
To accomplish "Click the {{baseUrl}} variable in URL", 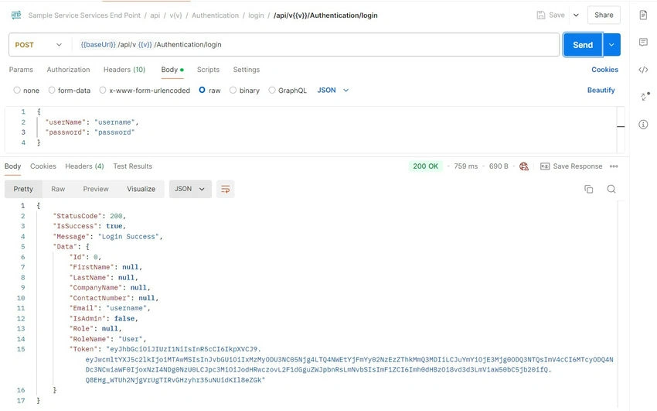I will [x=98, y=44].
